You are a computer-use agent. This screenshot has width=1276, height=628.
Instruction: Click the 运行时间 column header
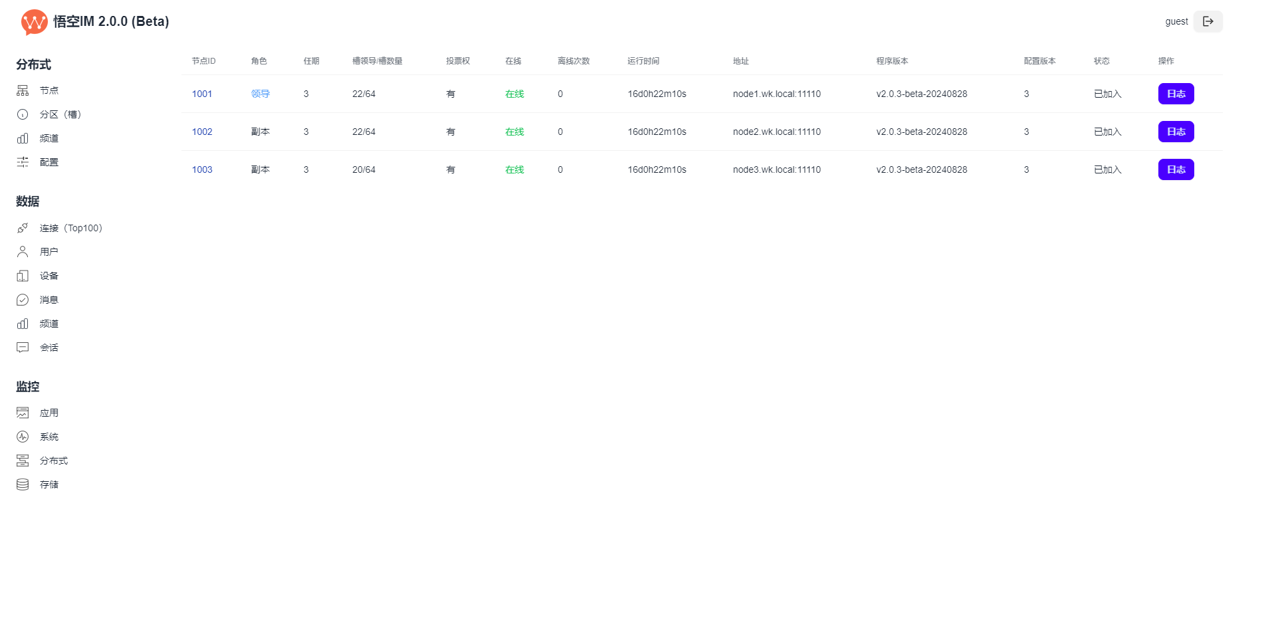(x=643, y=61)
